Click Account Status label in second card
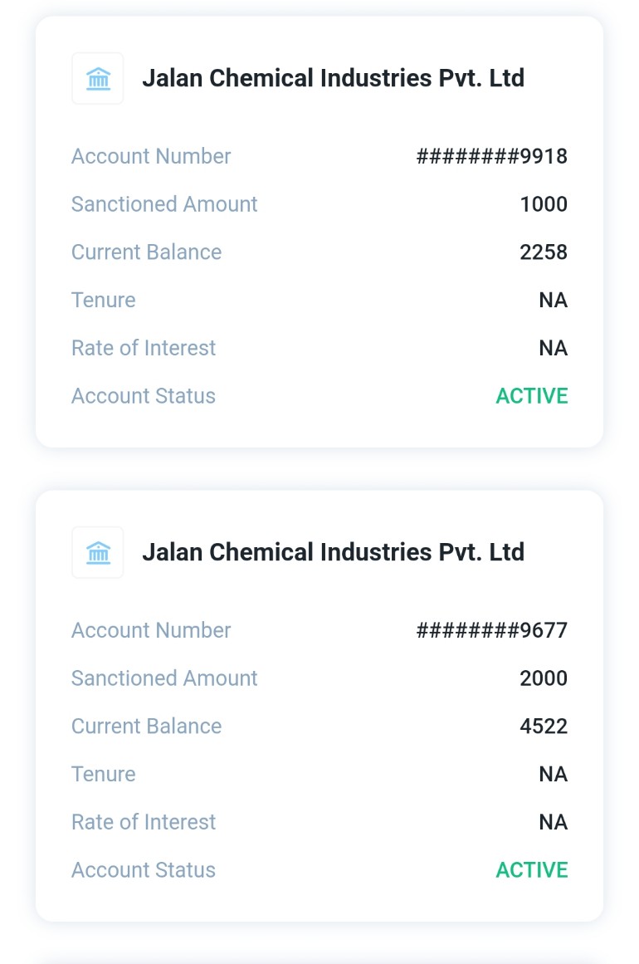 coord(144,870)
